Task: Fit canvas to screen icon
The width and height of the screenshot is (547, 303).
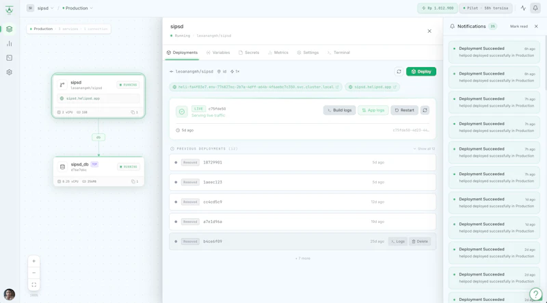Action: pos(34,285)
